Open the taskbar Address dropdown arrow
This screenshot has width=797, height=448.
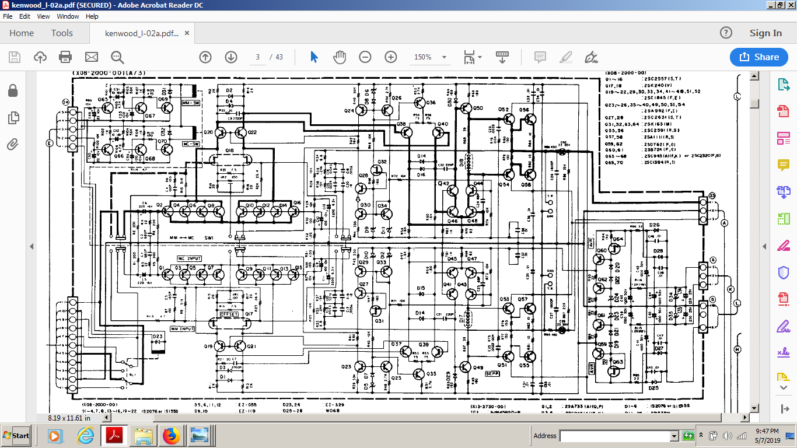[x=674, y=436]
